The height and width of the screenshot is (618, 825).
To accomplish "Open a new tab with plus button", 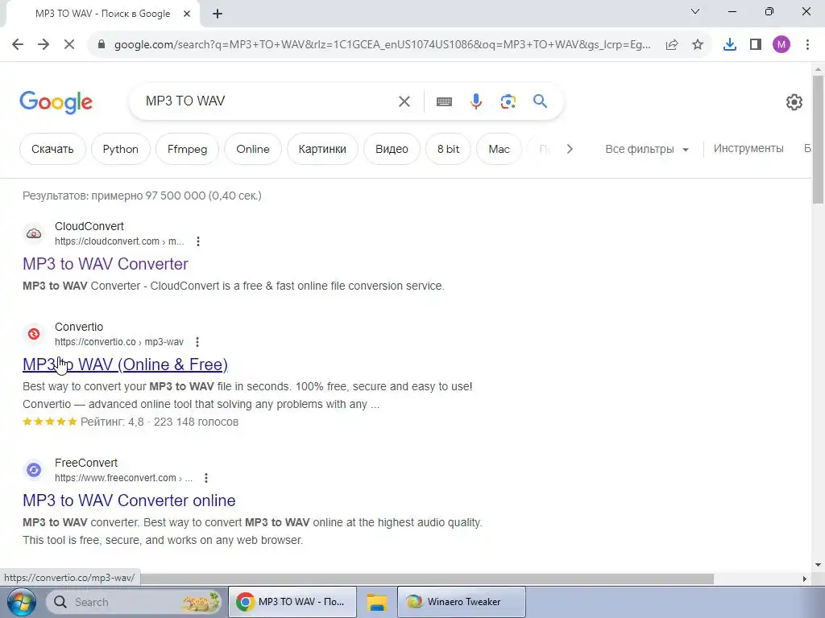I will coord(218,14).
